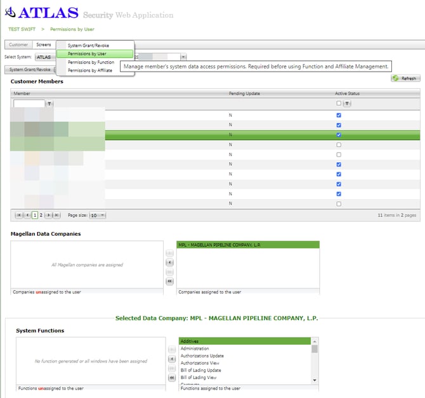Unassign all Magellan companies with double-left arrow

pyautogui.click(x=169, y=281)
